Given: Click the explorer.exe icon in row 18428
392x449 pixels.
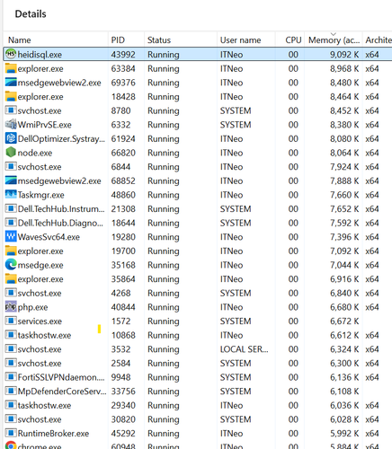Looking at the screenshot, I should click(x=11, y=96).
